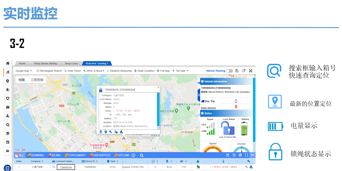Click the envelope messages icon in sidebar
342x171 pixels.
coord(8,107)
